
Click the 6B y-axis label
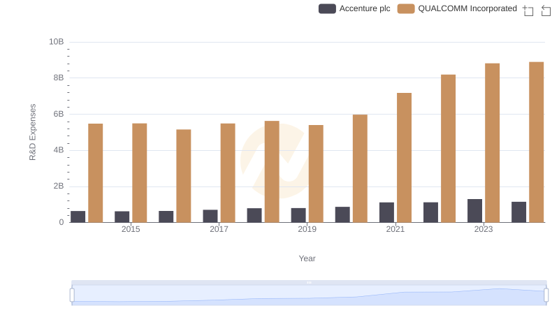click(59, 115)
